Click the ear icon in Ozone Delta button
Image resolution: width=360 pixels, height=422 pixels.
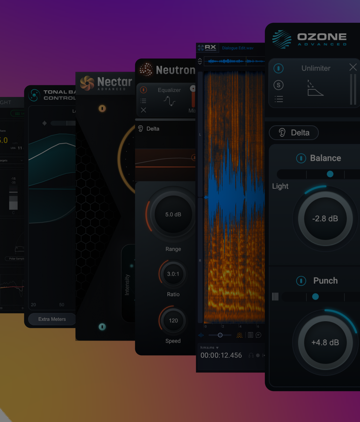[x=282, y=132]
